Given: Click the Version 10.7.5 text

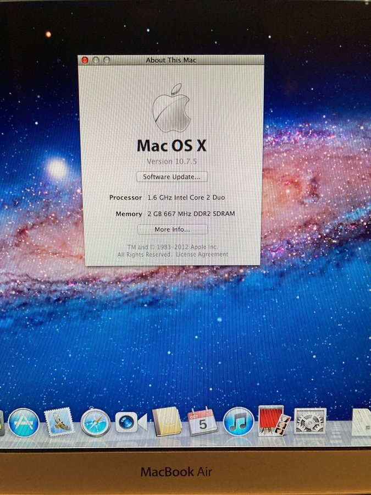Looking at the screenshot, I should [171, 162].
